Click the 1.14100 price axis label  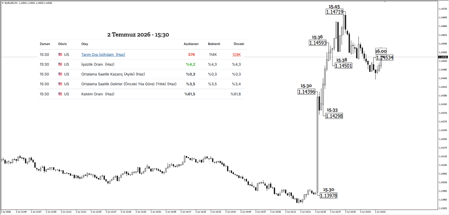coord(443,165)
